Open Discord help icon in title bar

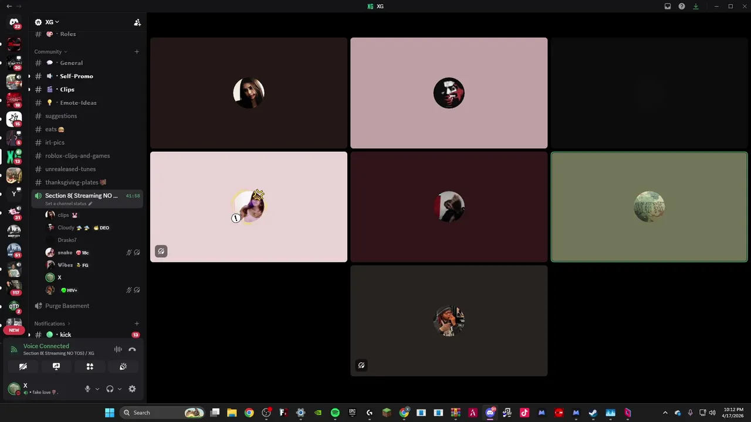point(682,6)
